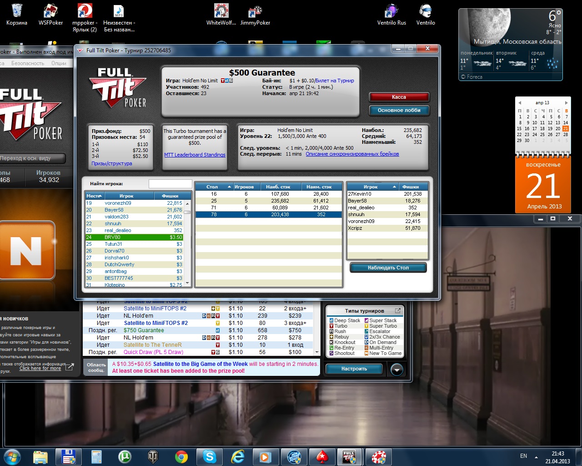The image size is (582, 466).
Task: Select table 71 row in the table list
Action: point(268,208)
